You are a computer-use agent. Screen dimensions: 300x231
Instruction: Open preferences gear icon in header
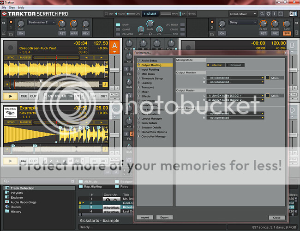tap(269, 14)
